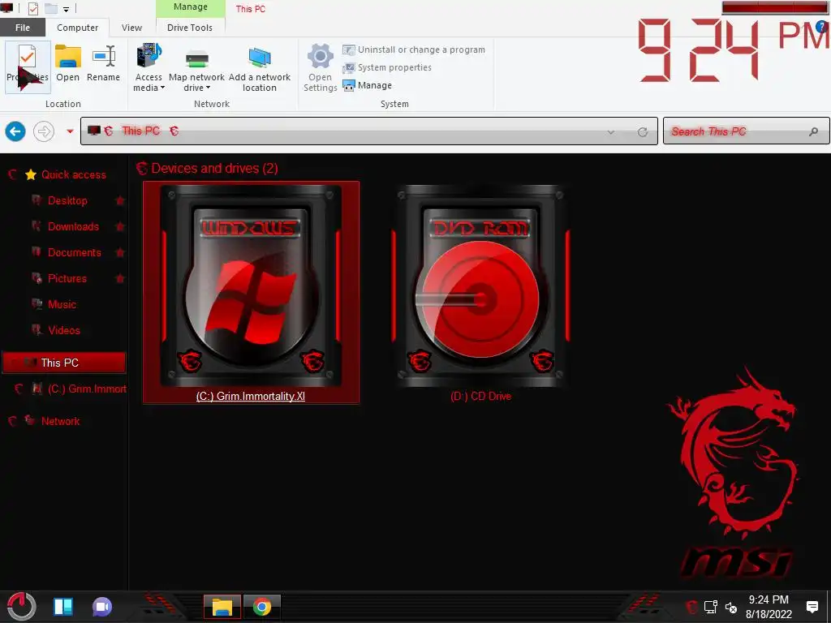Viewport: 831px width, 623px height.
Task: Click the network monitor tray icon
Action: tap(711, 607)
